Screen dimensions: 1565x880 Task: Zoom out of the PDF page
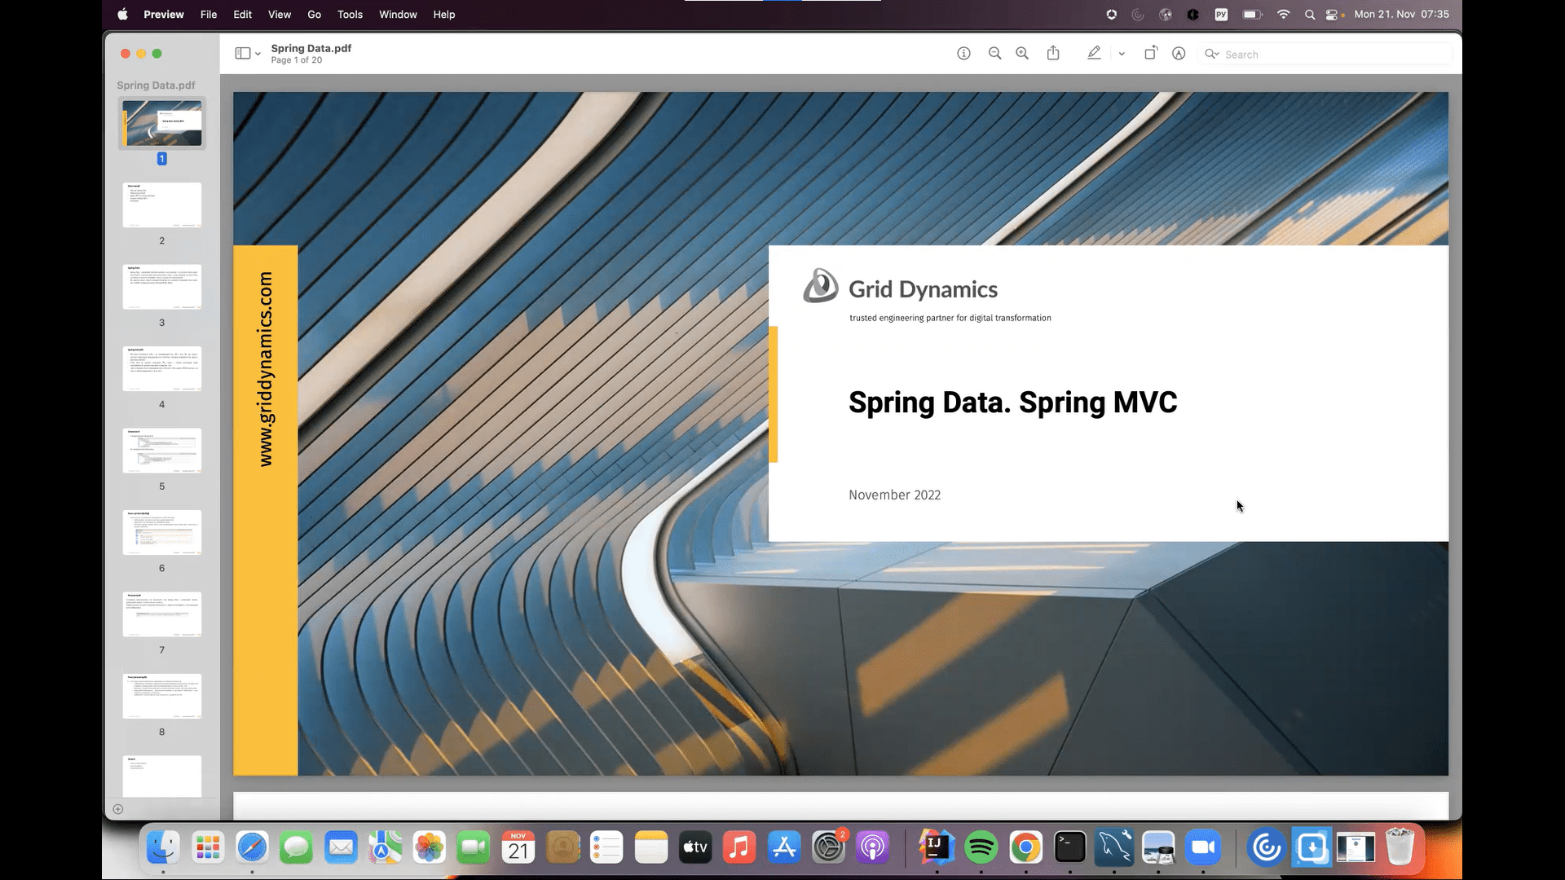click(x=994, y=54)
